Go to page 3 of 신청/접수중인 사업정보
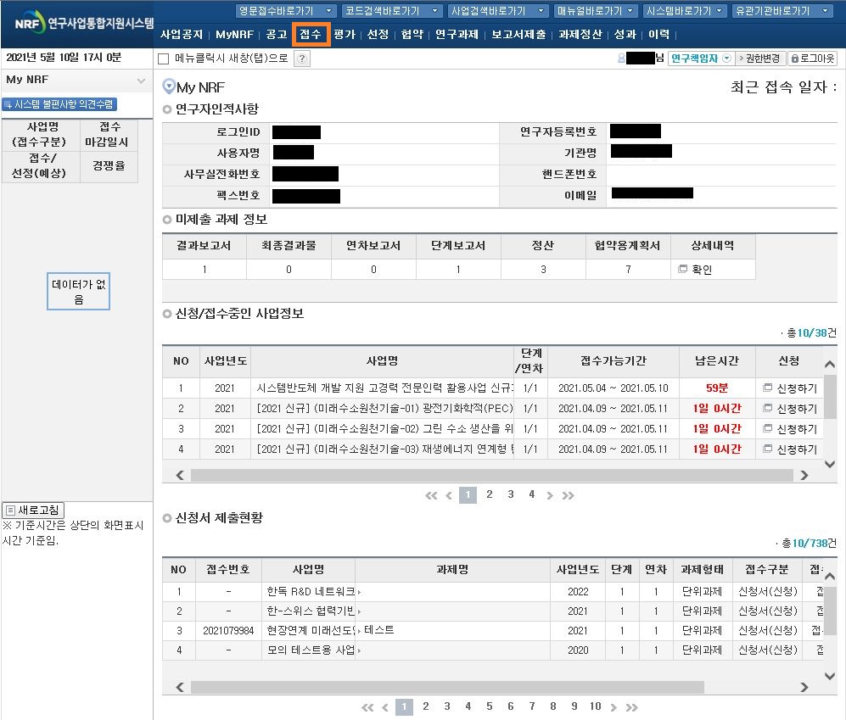 [x=510, y=494]
